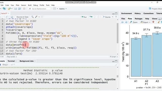
Task: Open the Tools menu
Action: click(x=48, y=5)
